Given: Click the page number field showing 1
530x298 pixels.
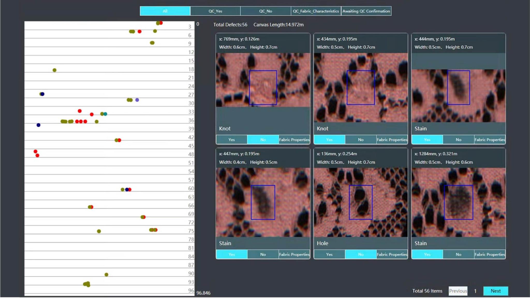Looking at the screenshot, I should click(475, 291).
